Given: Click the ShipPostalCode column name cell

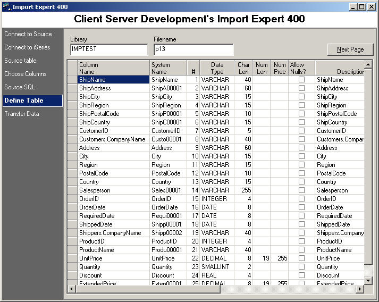Looking at the screenshot, I should [x=113, y=114].
